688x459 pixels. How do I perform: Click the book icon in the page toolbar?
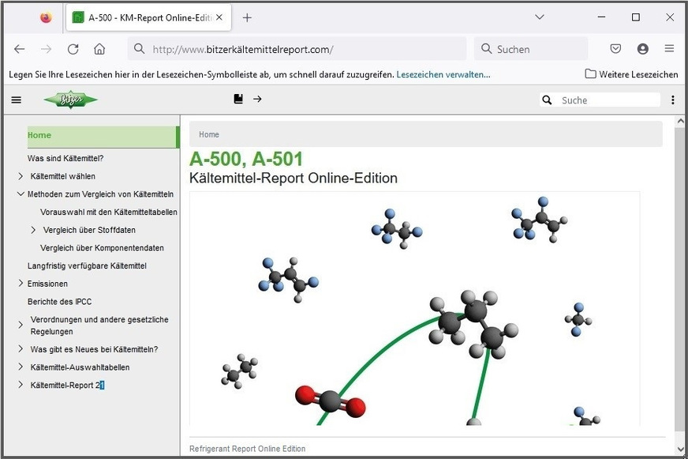click(238, 100)
